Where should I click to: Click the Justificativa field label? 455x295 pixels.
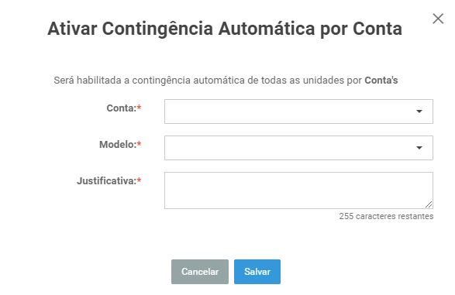click(106, 181)
